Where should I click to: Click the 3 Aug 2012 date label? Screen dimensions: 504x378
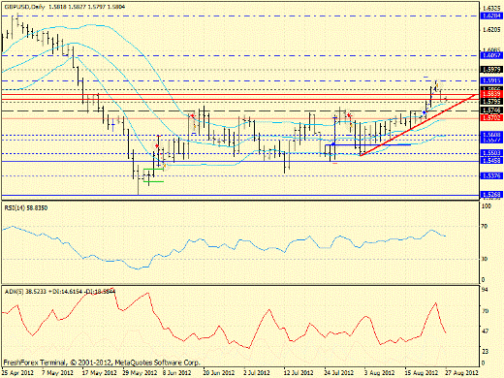tap(379, 372)
